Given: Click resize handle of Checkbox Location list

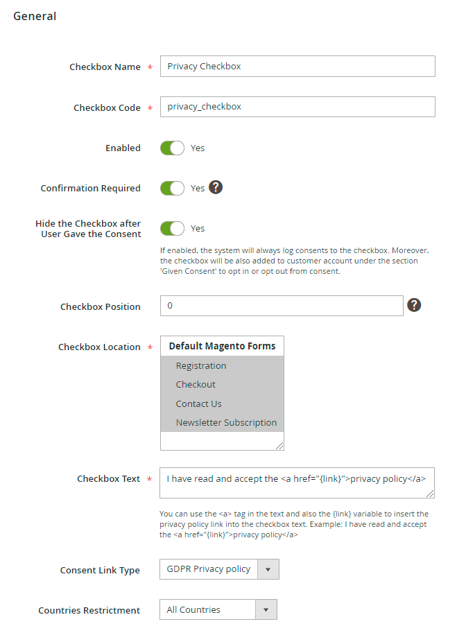Looking at the screenshot, I should pos(280,446).
